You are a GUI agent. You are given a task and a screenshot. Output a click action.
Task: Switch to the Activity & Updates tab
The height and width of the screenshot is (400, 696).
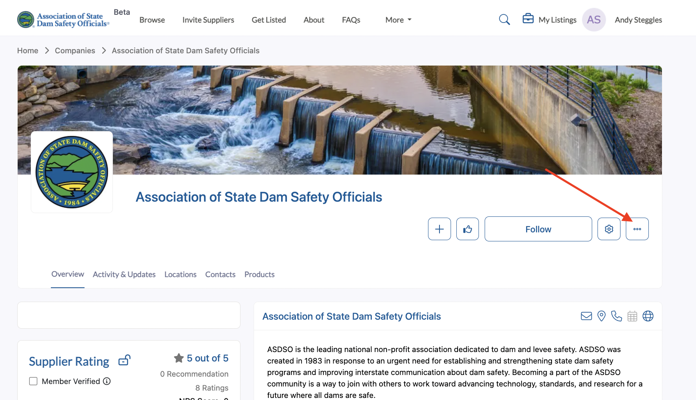[x=124, y=274]
